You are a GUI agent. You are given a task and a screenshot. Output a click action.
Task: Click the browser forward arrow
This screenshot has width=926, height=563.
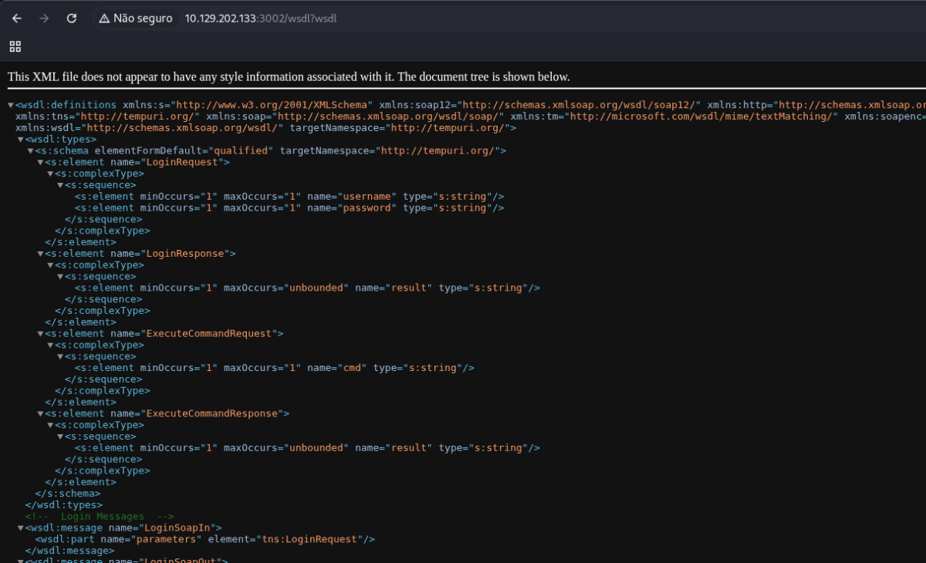click(x=44, y=19)
